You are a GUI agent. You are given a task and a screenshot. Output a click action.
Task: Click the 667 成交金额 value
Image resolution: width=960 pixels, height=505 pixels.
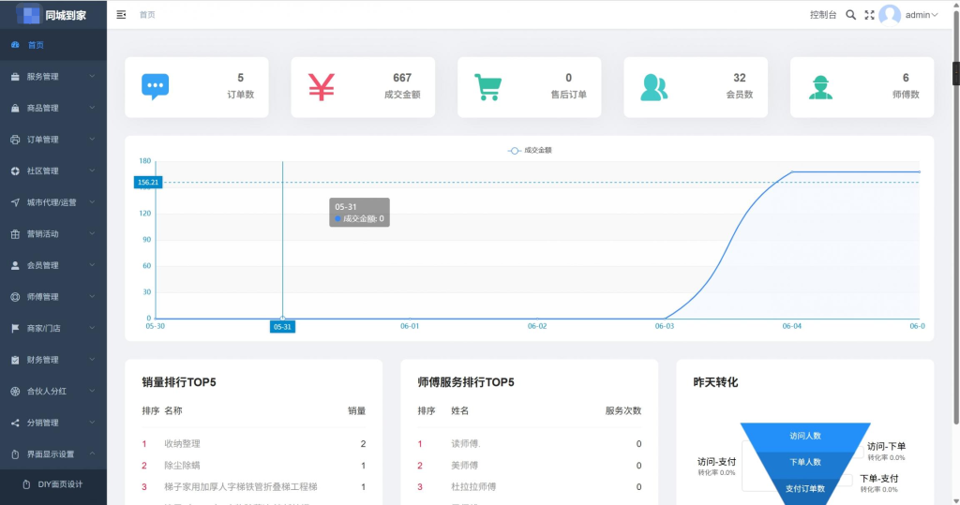pos(402,78)
